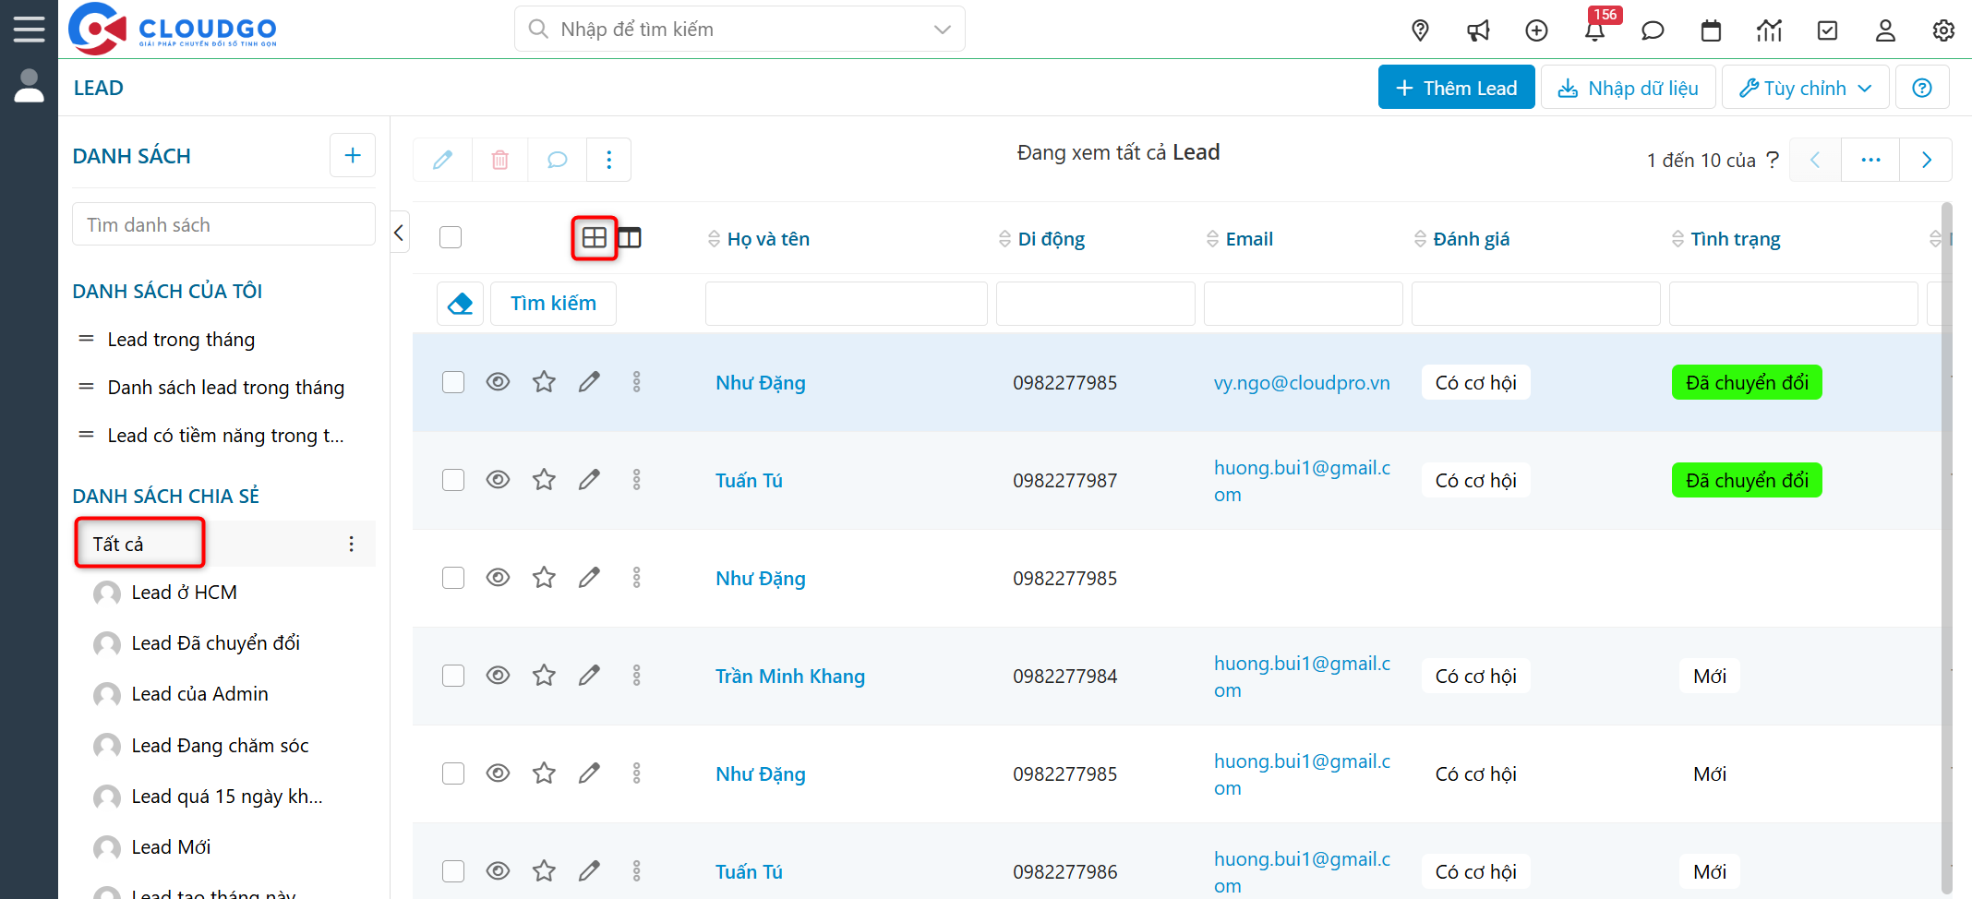
Task: Click the Thêm Lead button
Action: (x=1456, y=88)
